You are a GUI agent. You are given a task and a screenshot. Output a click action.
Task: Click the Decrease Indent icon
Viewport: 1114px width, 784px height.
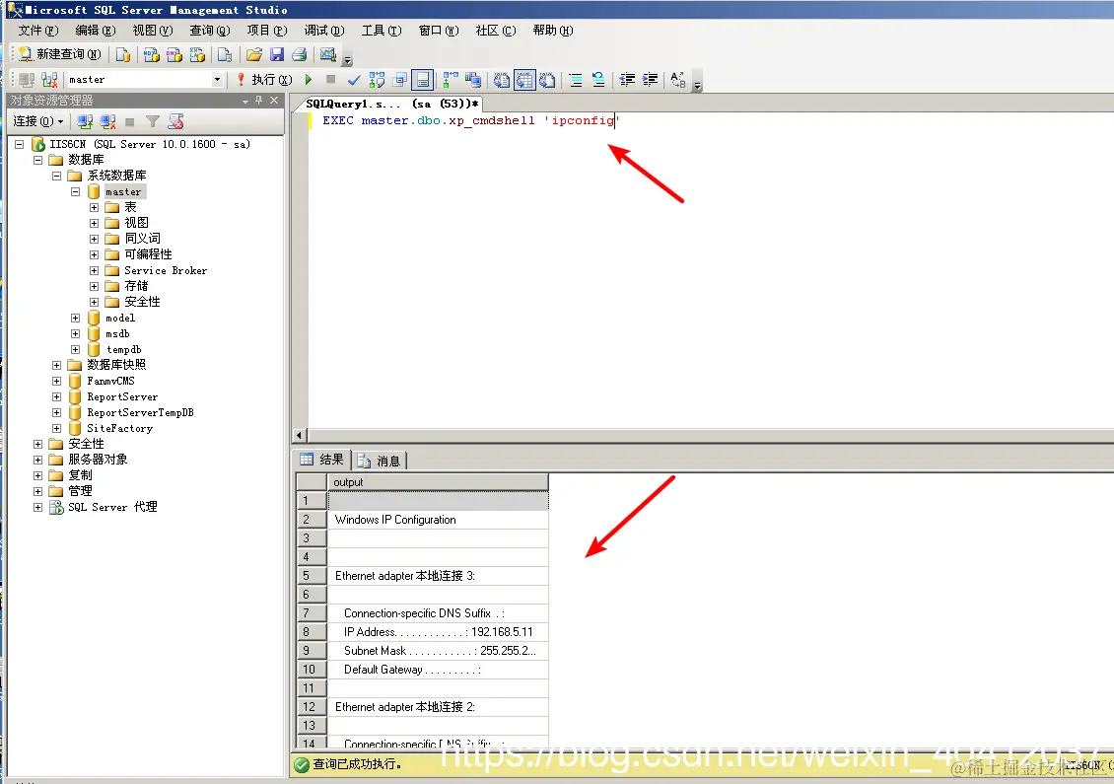627,80
